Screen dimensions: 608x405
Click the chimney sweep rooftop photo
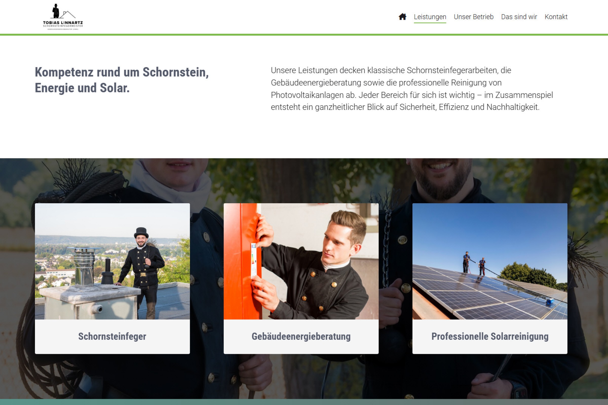coord(112,261)
